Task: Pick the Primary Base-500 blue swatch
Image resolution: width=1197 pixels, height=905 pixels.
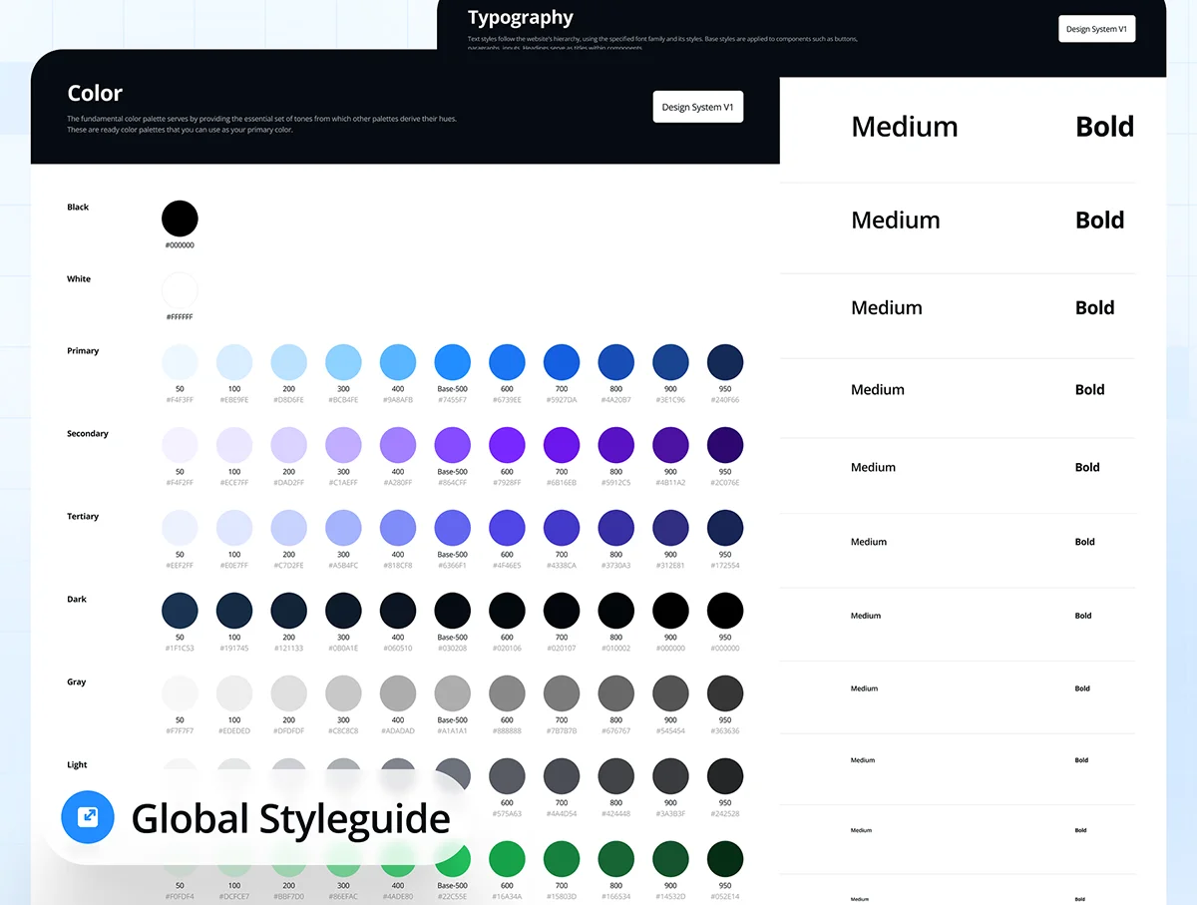Action: 452,362
